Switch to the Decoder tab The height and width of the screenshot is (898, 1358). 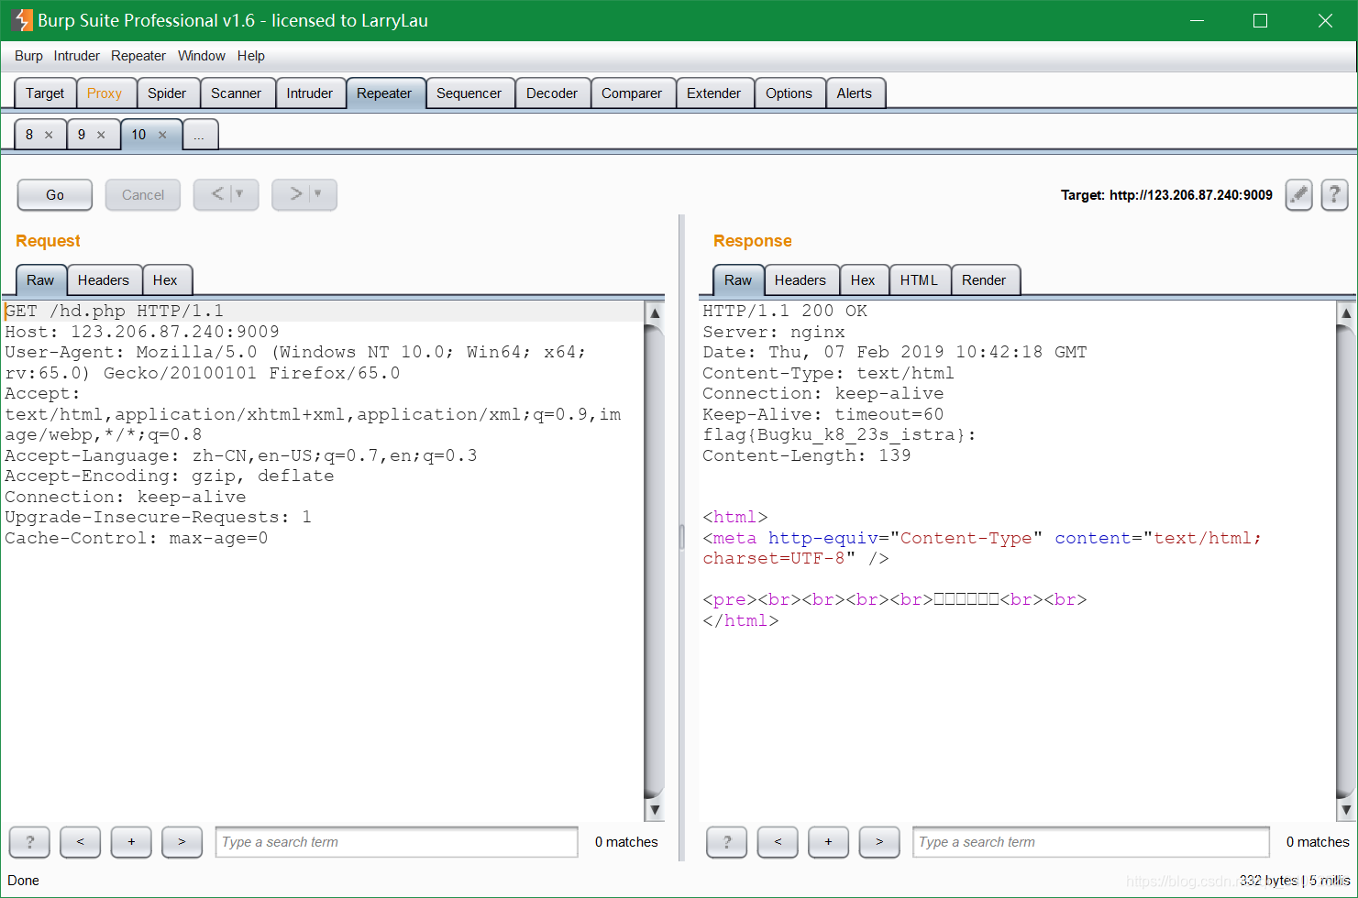(552, 93)
